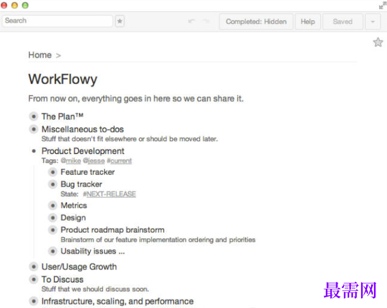Image resolution: width=387 pixels, height=308 pixels.
Task: Toggle the Completed: Hidden button
Action: (x=256, y=22)
